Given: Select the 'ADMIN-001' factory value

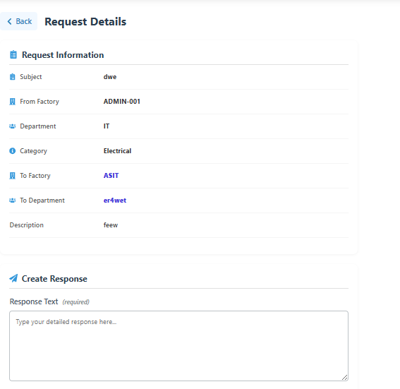Looking at the screenshot, I should [x=122, y=102].
